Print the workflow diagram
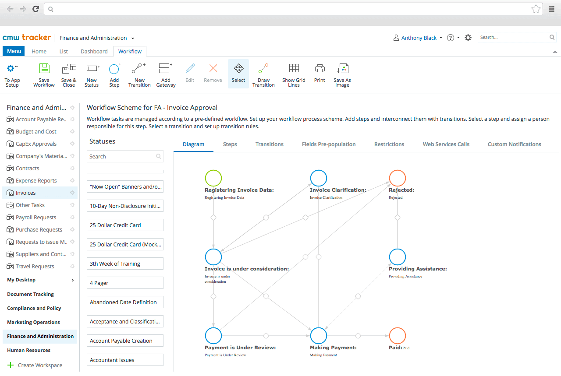Image resolution: width=561 pixels, height=376 pixels. [319, 74]
